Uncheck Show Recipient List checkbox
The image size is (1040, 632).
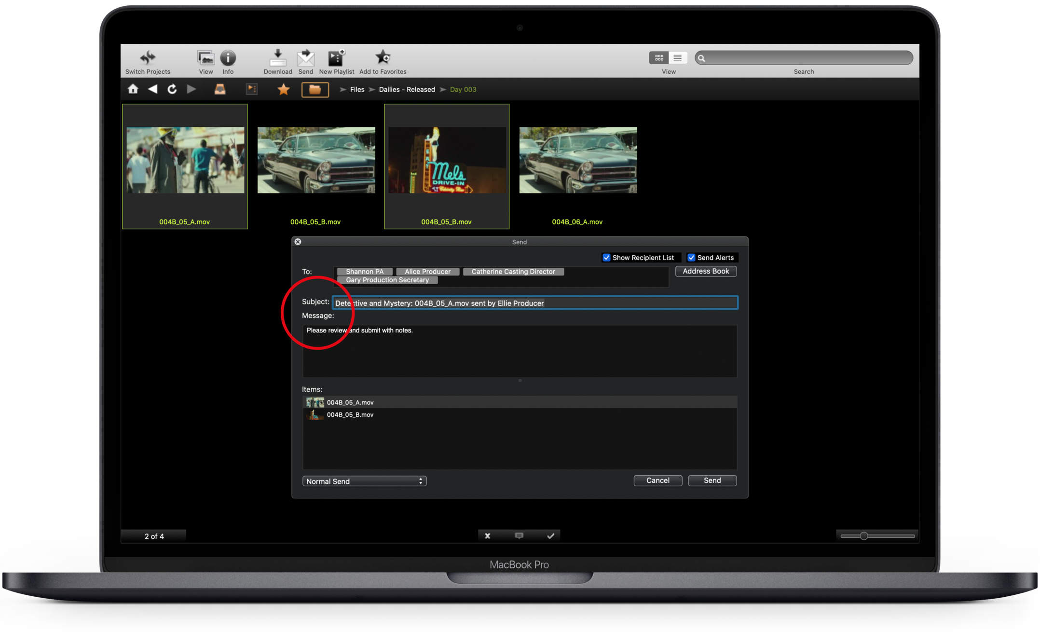[606, 258]
